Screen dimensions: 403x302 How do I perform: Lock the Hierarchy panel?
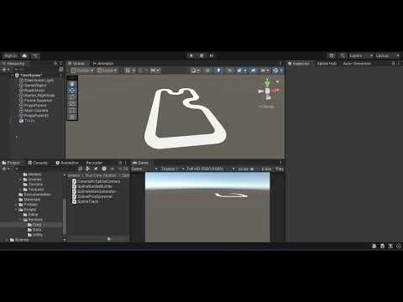pos(55,64)
